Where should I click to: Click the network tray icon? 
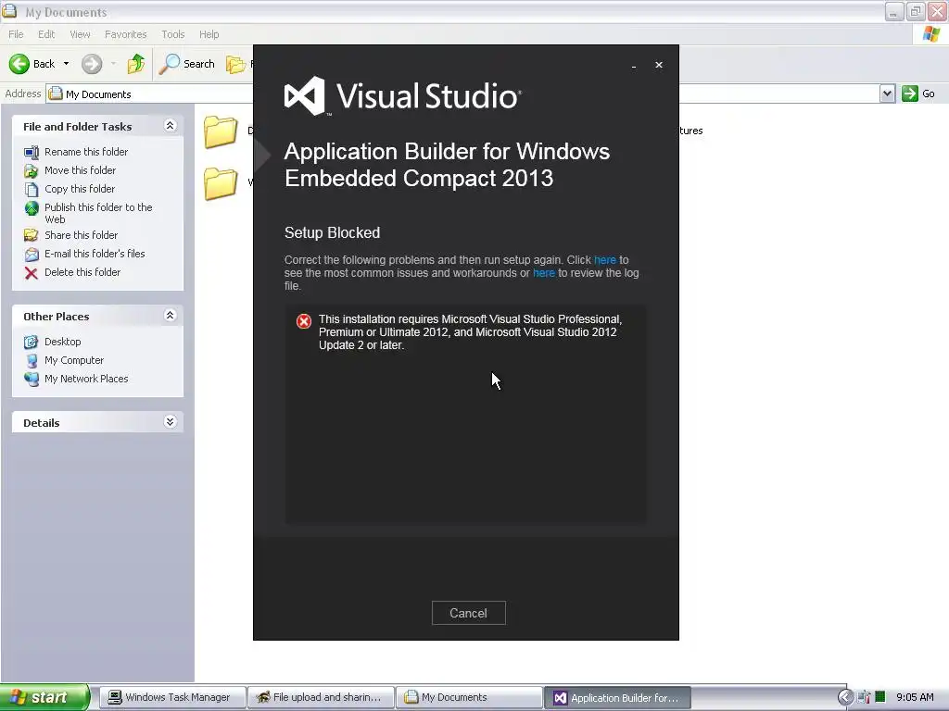pos(864,698)
